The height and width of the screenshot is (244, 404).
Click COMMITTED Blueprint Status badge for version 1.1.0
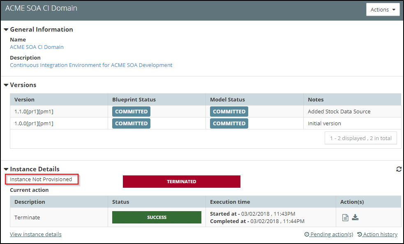click(x=131, y=111)
